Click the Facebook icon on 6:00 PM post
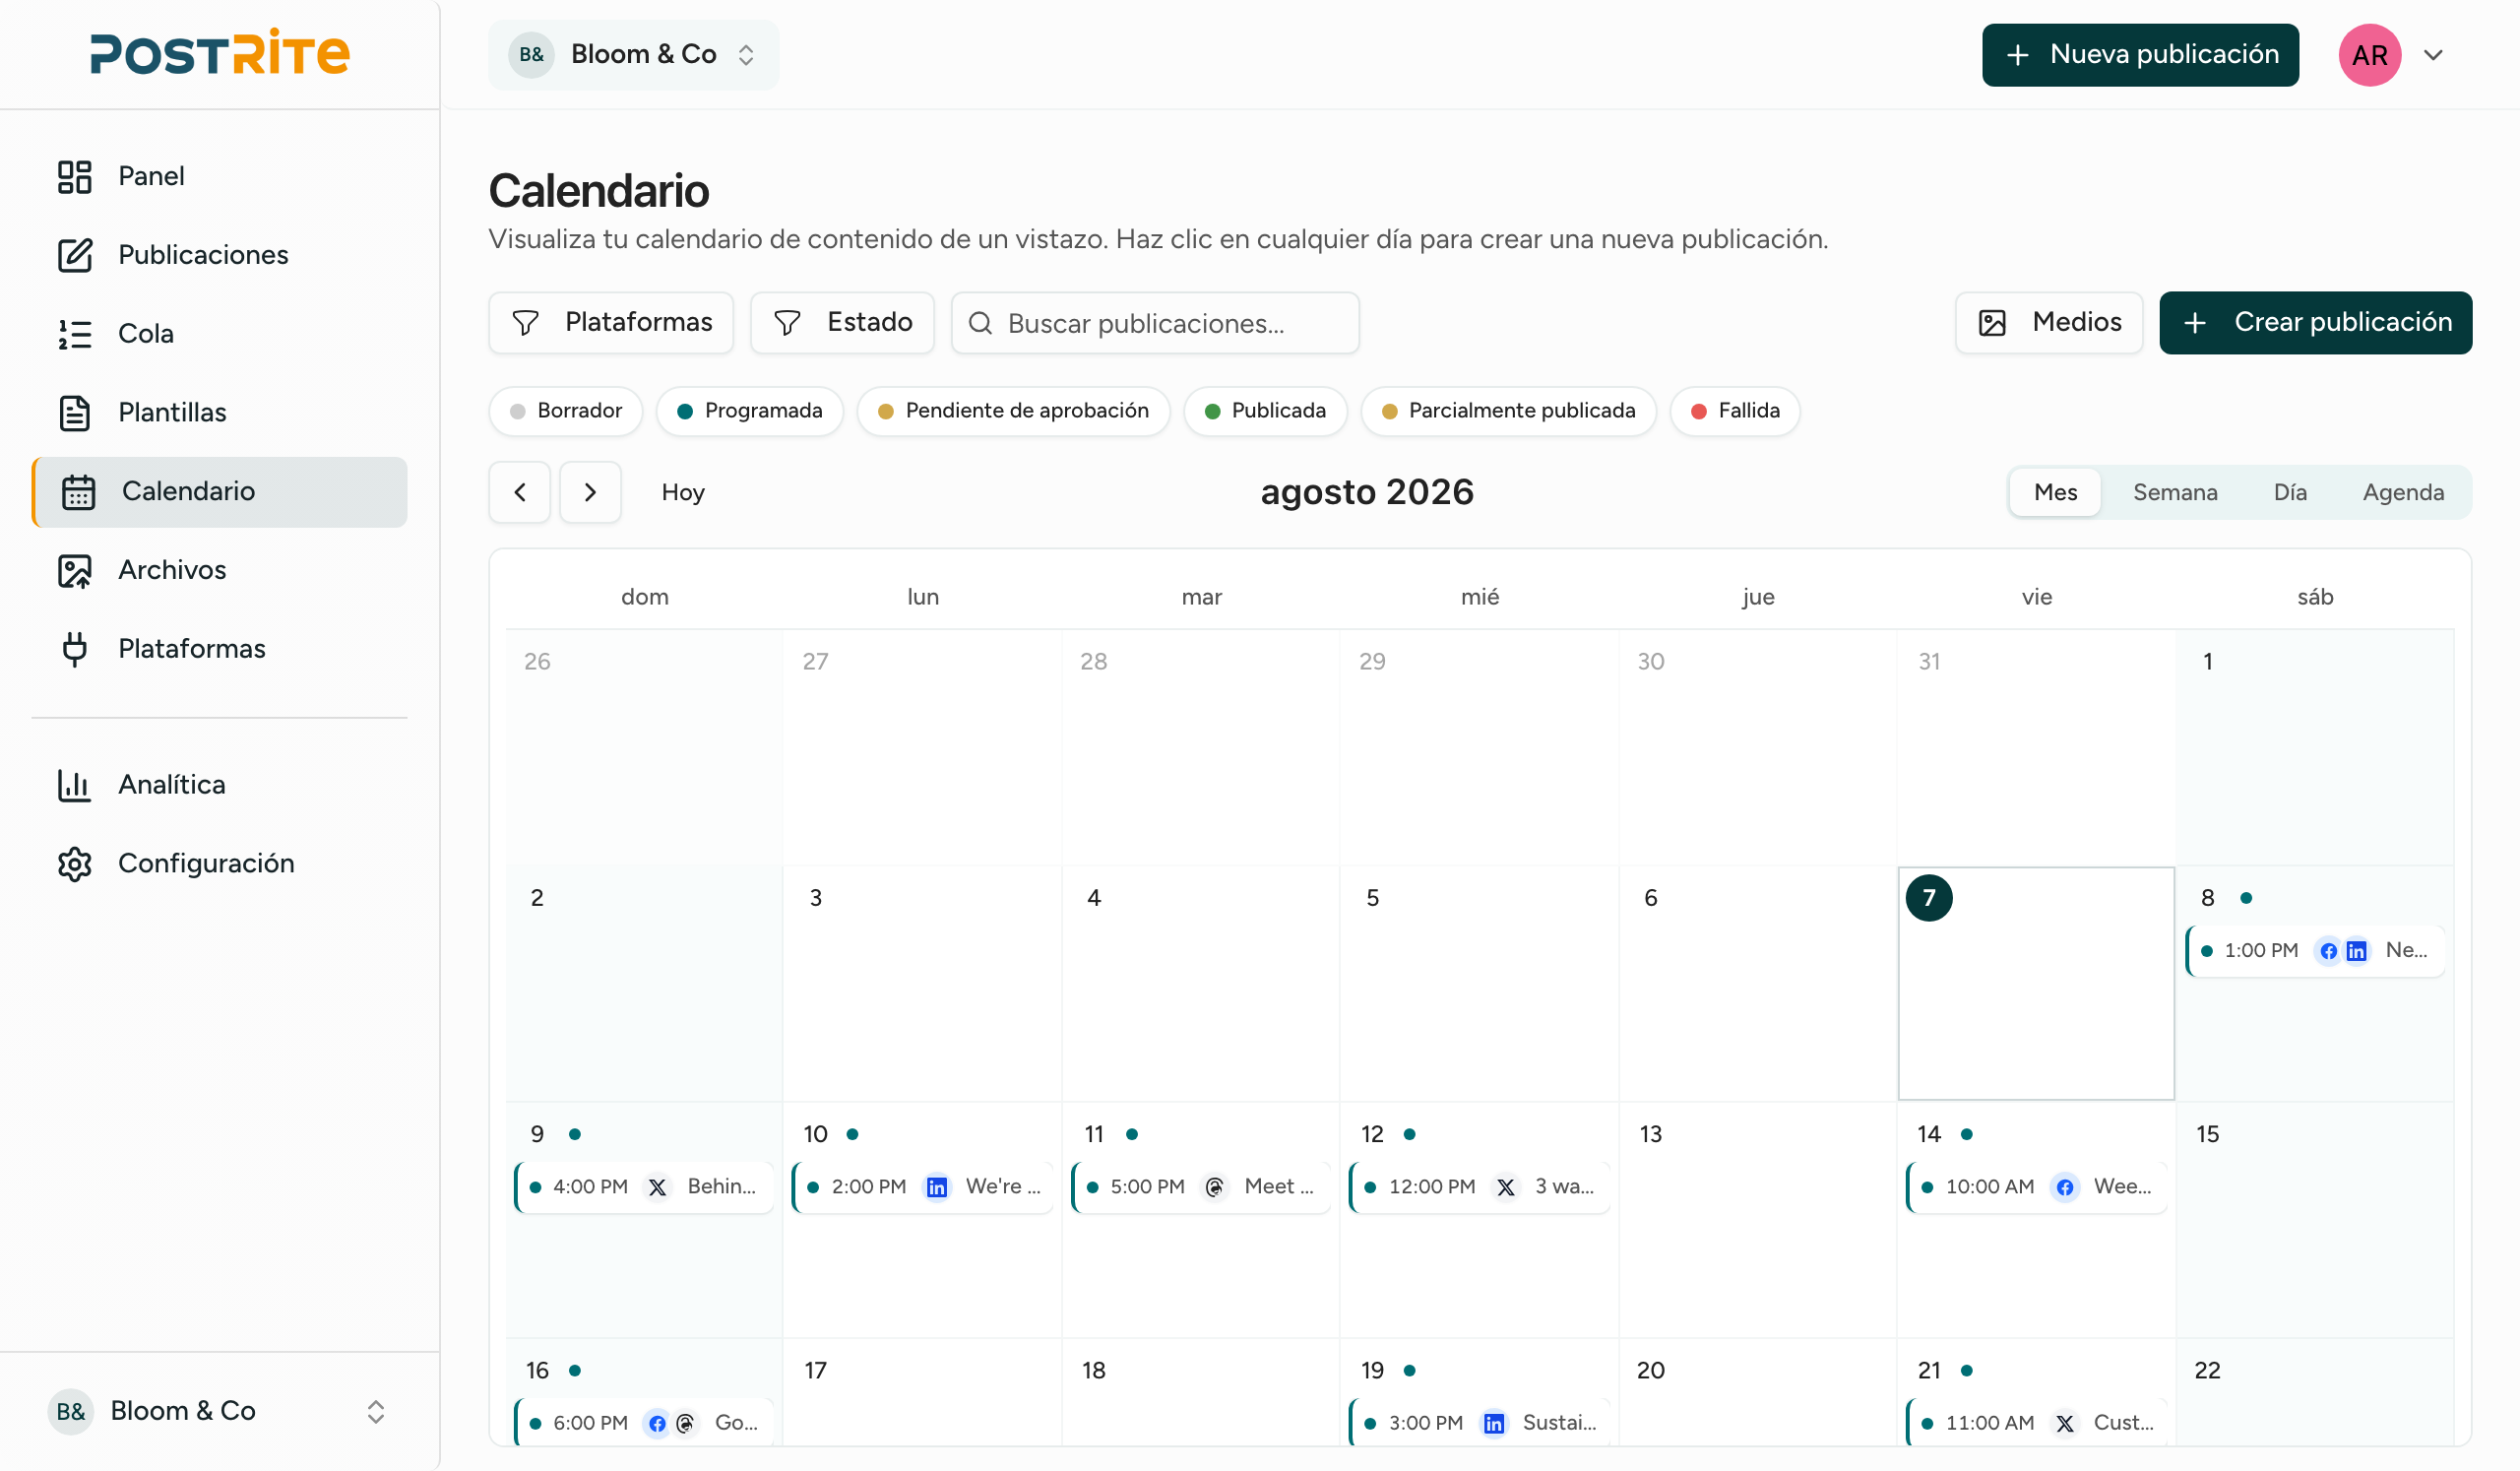 (x=657, y=1424)
